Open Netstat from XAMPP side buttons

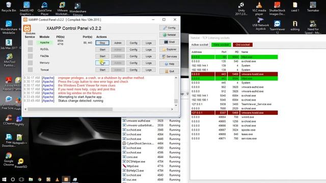coord(169,35)
